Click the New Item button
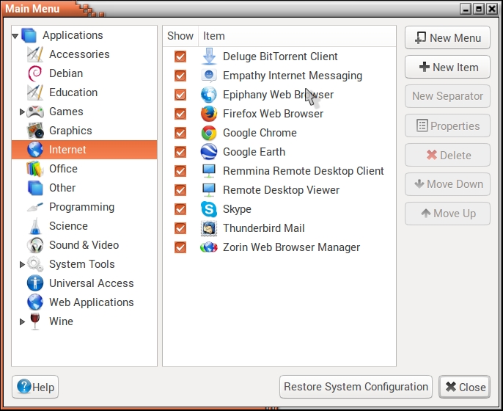 447,67
